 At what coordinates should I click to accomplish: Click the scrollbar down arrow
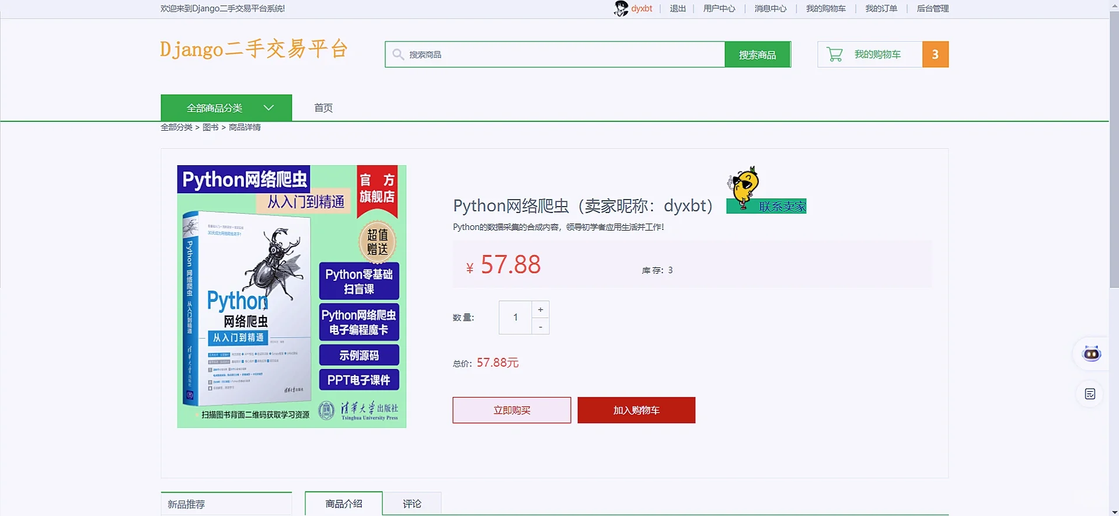tap(1114, 512)
